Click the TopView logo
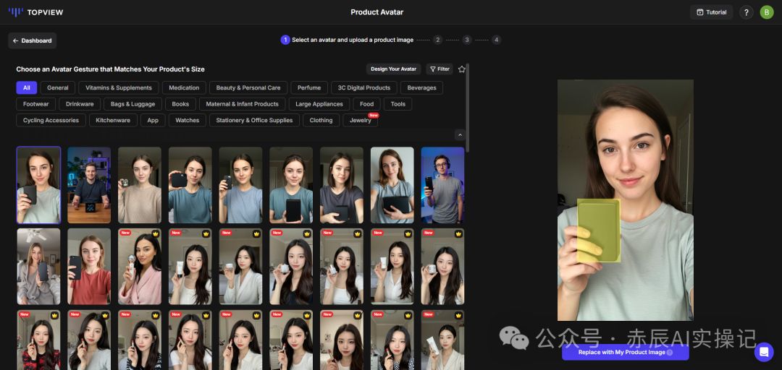The image size is (782, 370). click(x=36, y=12)
